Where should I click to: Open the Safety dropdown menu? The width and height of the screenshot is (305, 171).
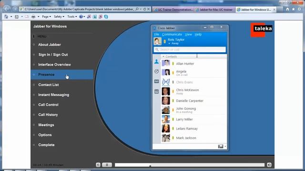[59, 17]
